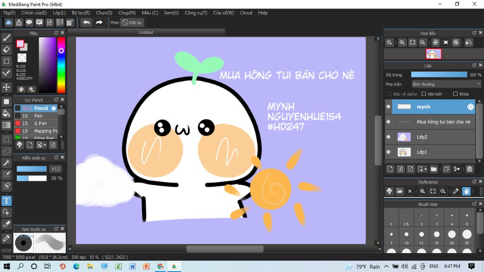
Task: Flip canvas view in Navigator panel
Action: [468, 42]
